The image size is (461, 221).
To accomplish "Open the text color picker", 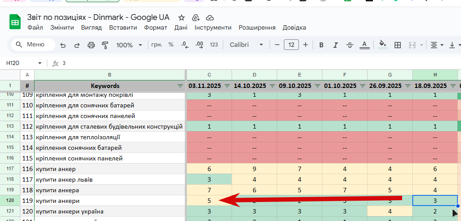I will 364,45.
